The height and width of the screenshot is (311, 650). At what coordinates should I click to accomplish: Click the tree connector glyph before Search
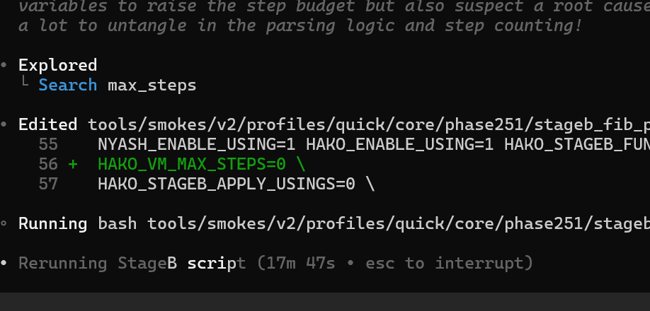click(25, 86)
